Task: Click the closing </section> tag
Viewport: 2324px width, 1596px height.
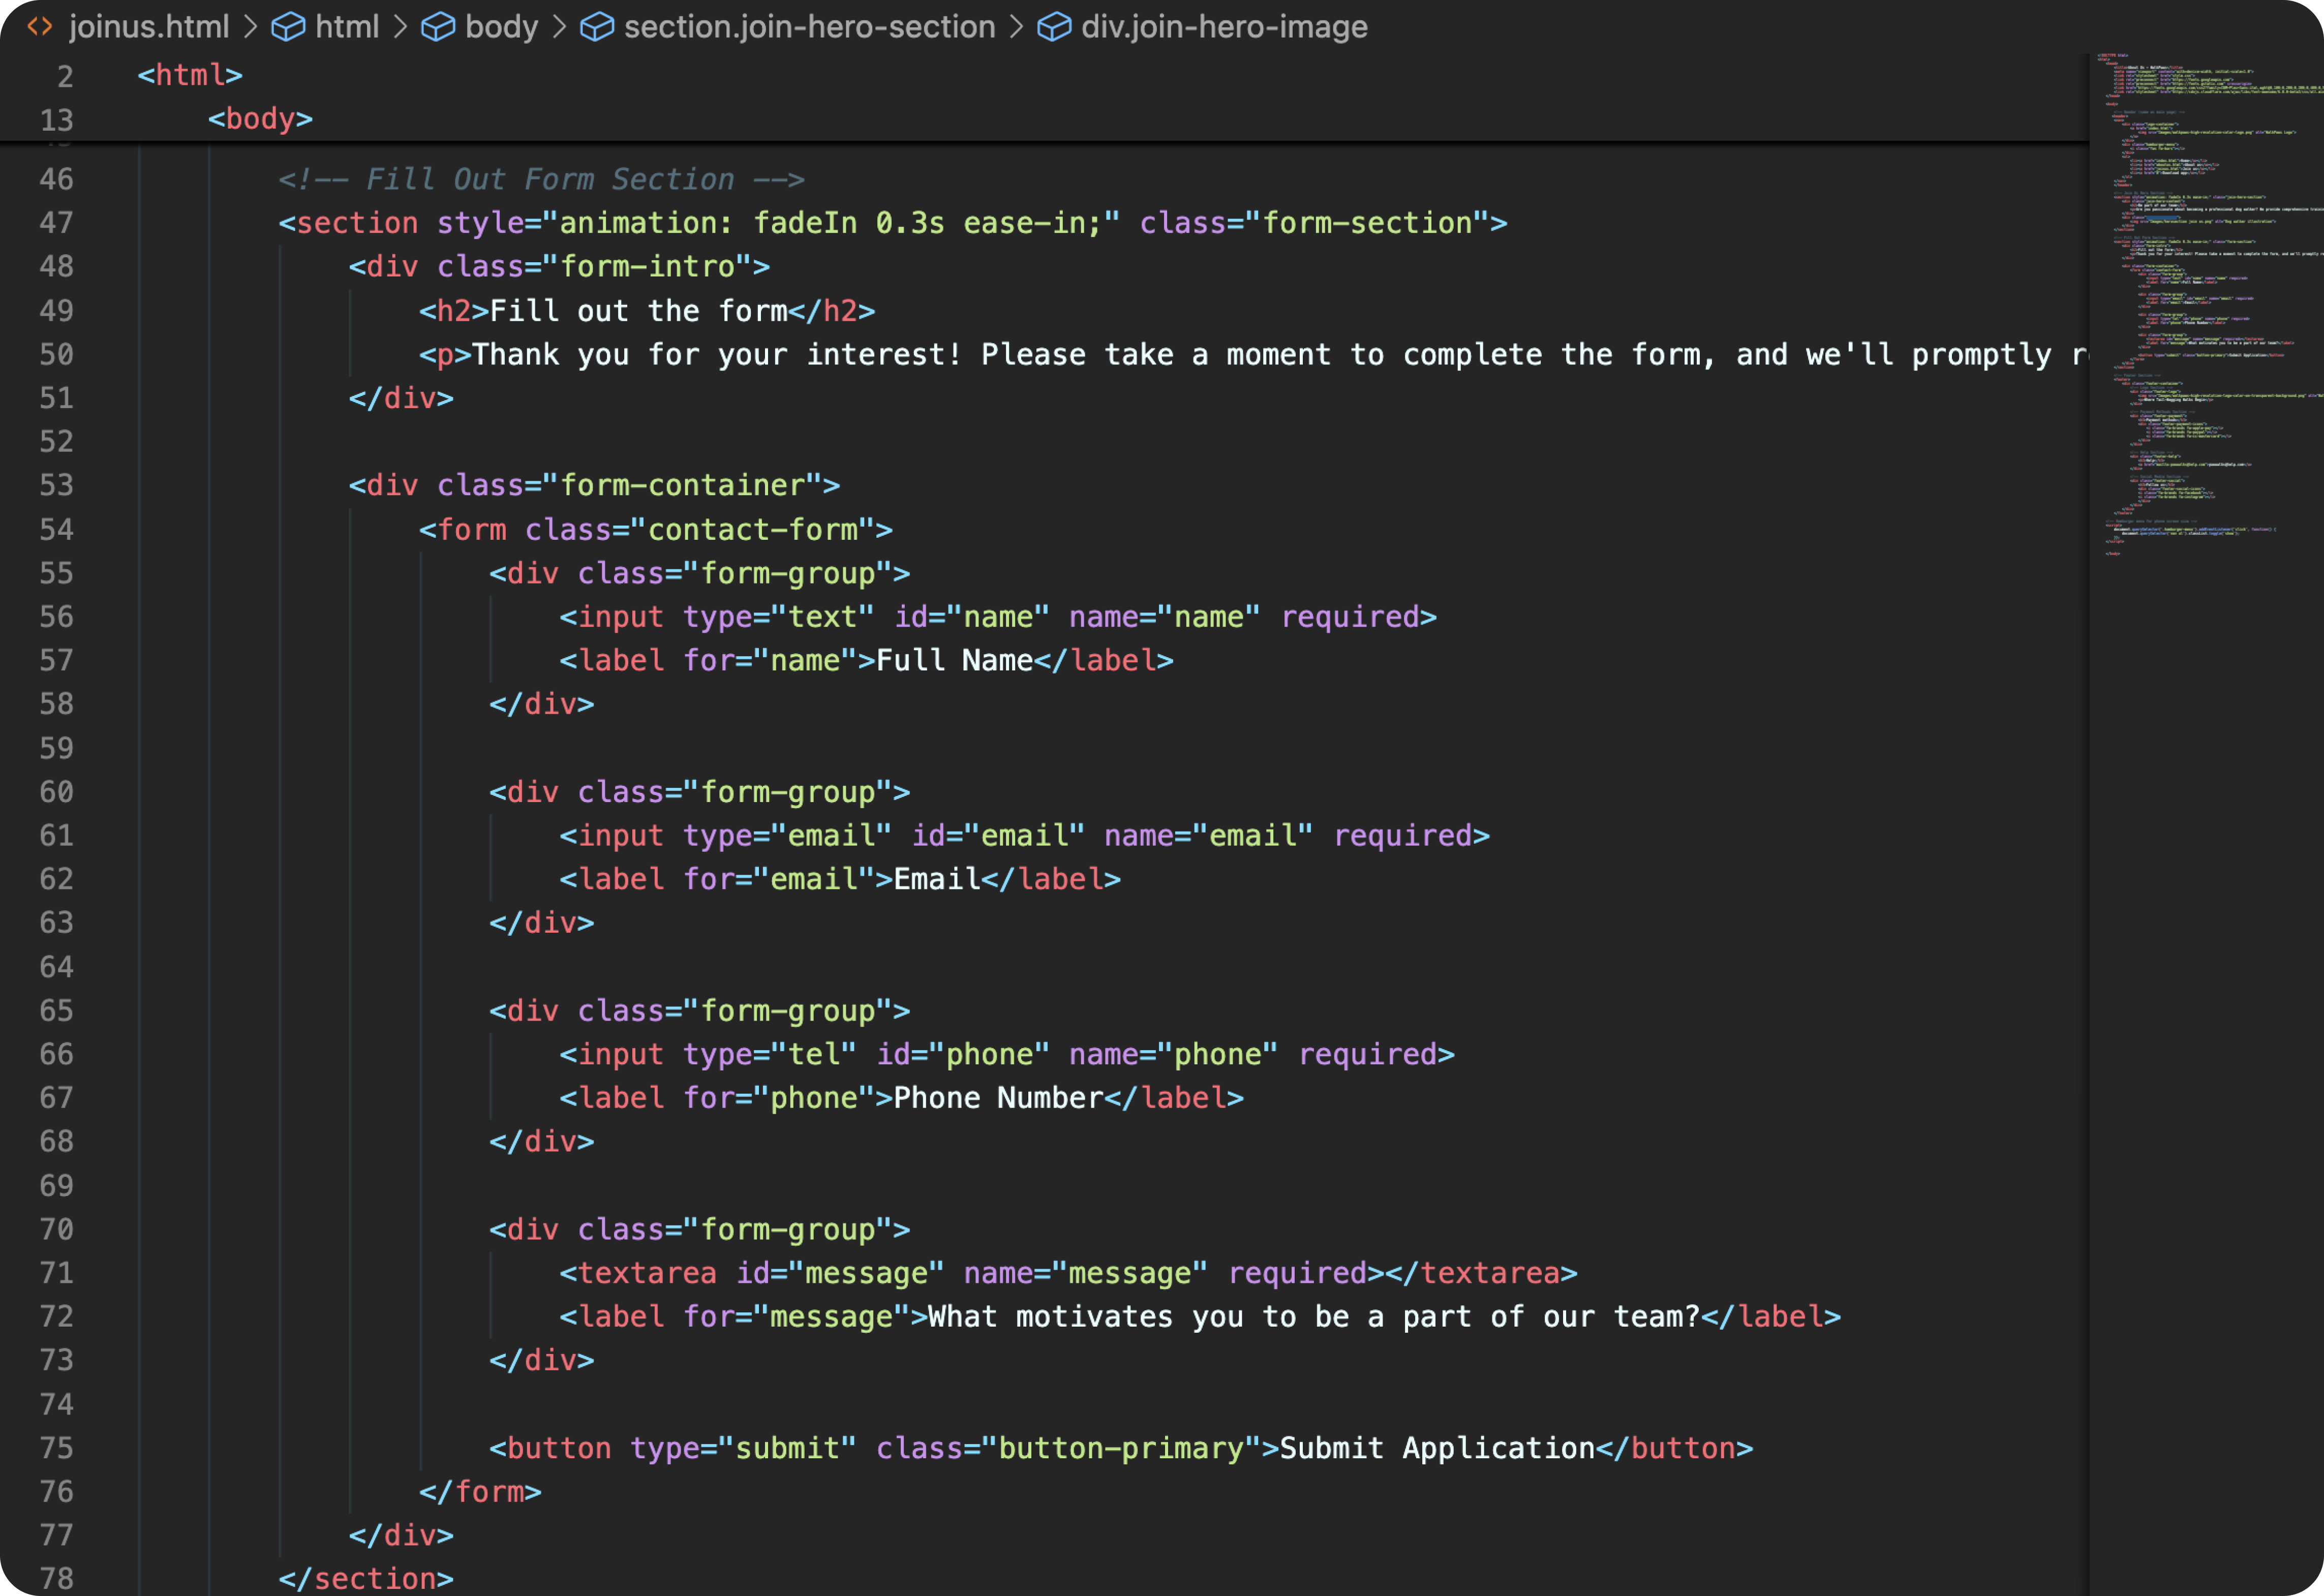Action: (366, 1579)
